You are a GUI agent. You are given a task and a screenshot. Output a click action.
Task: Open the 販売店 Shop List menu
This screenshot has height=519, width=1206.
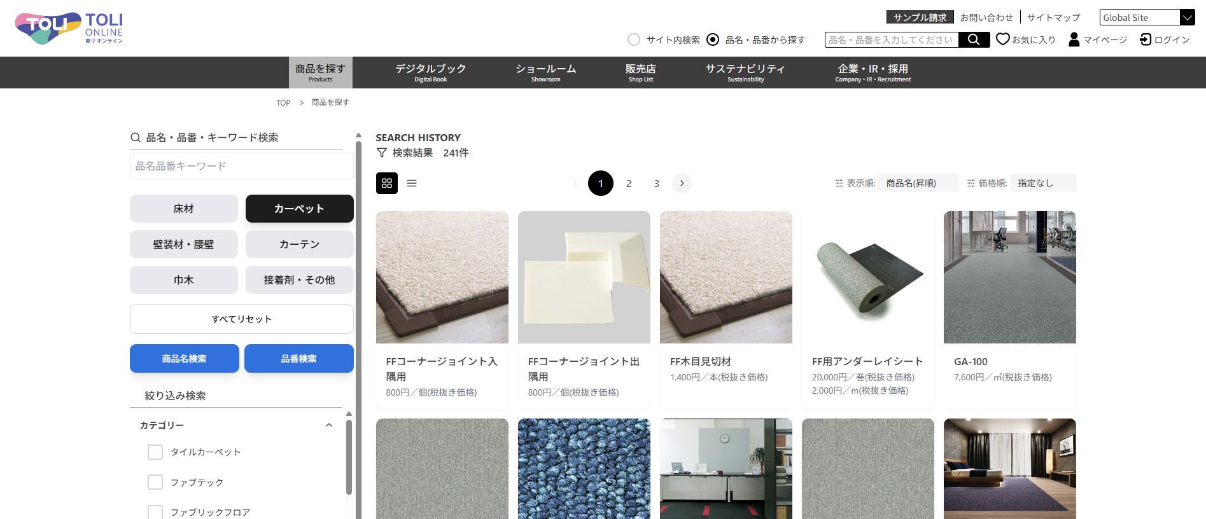[x=641, y=73]
